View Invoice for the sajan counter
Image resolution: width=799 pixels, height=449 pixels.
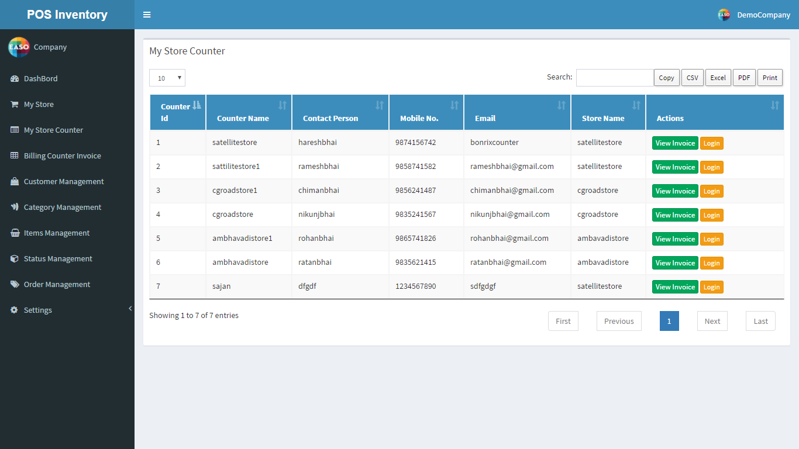click(675, 287)
